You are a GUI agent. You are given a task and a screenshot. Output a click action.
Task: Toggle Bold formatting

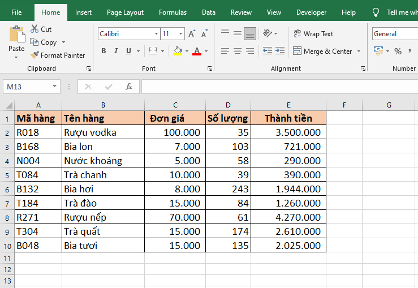tap(104, 51)
